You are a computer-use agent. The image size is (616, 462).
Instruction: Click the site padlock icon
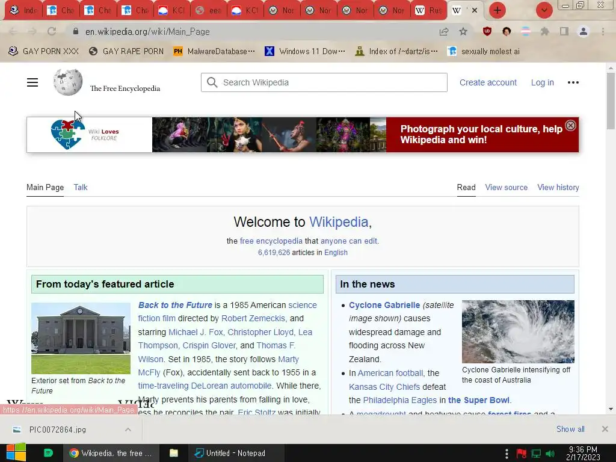pos(76,31)
